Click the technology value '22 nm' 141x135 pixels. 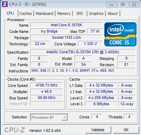click(x=40, y=44)
